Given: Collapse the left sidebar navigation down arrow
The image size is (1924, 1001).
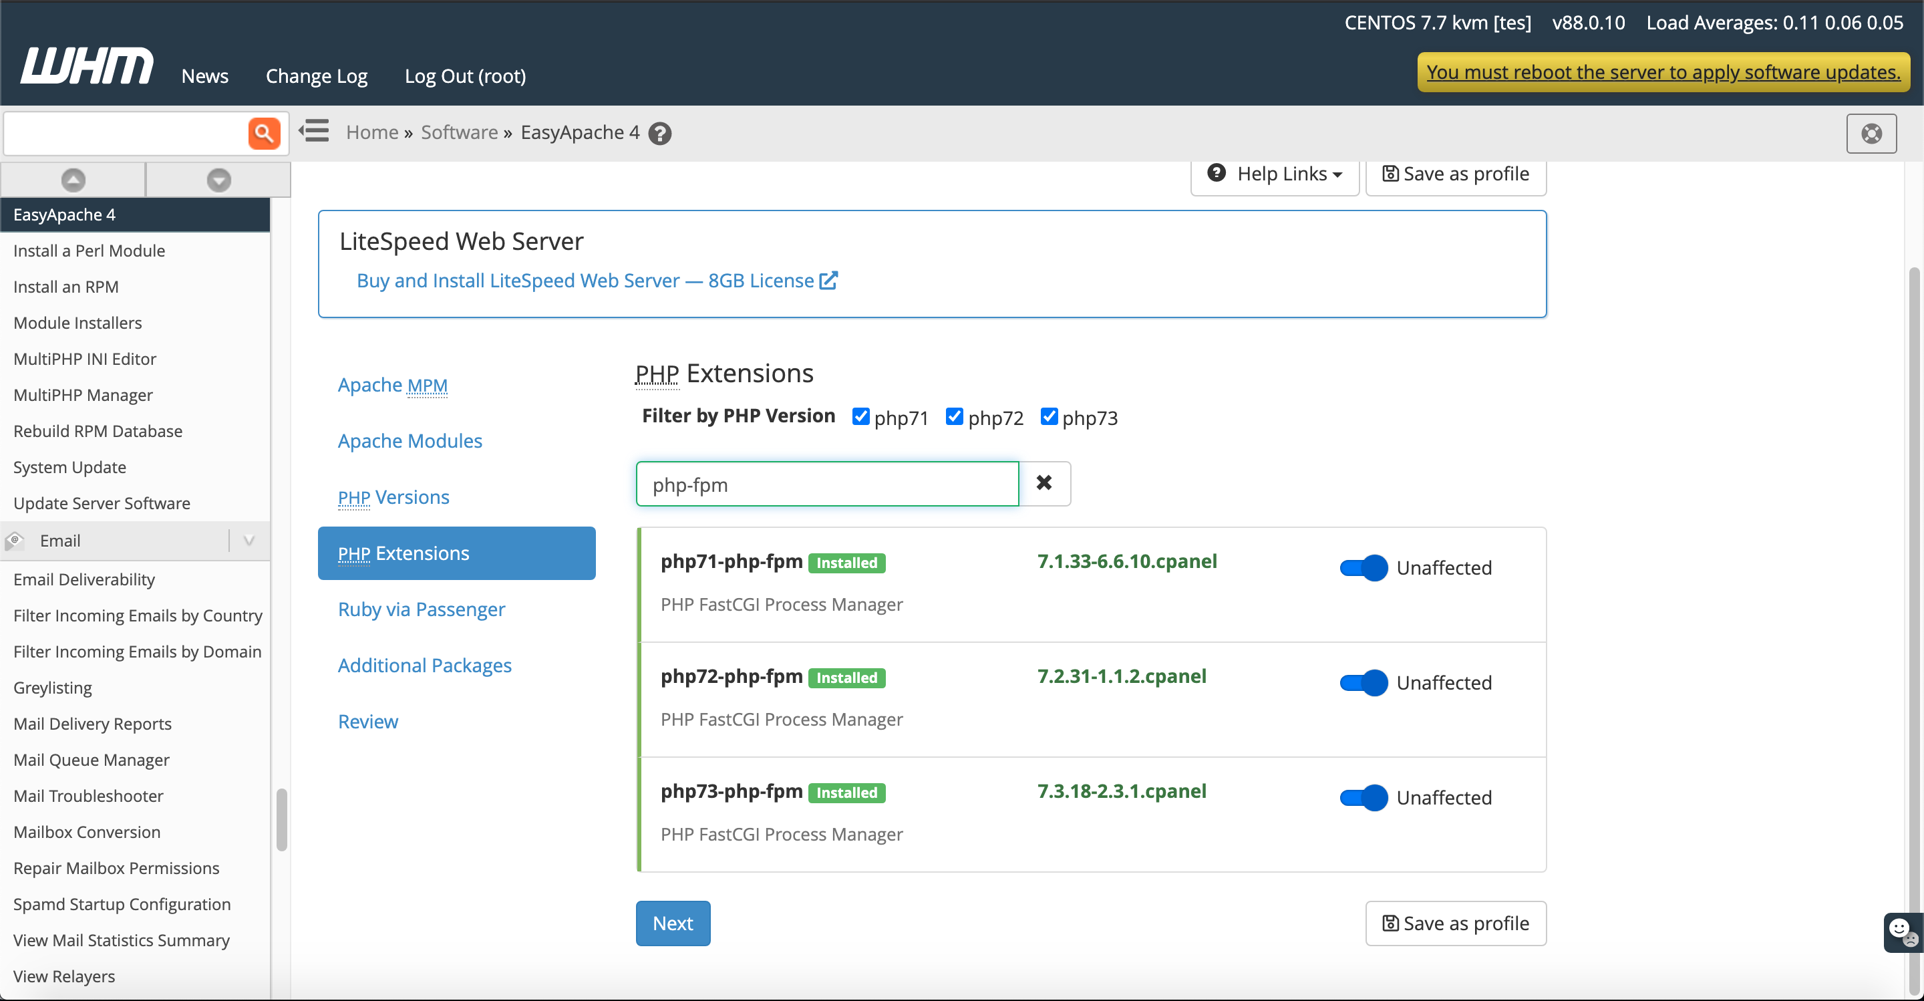Looking at the screenshot, I should click(216, 178).
